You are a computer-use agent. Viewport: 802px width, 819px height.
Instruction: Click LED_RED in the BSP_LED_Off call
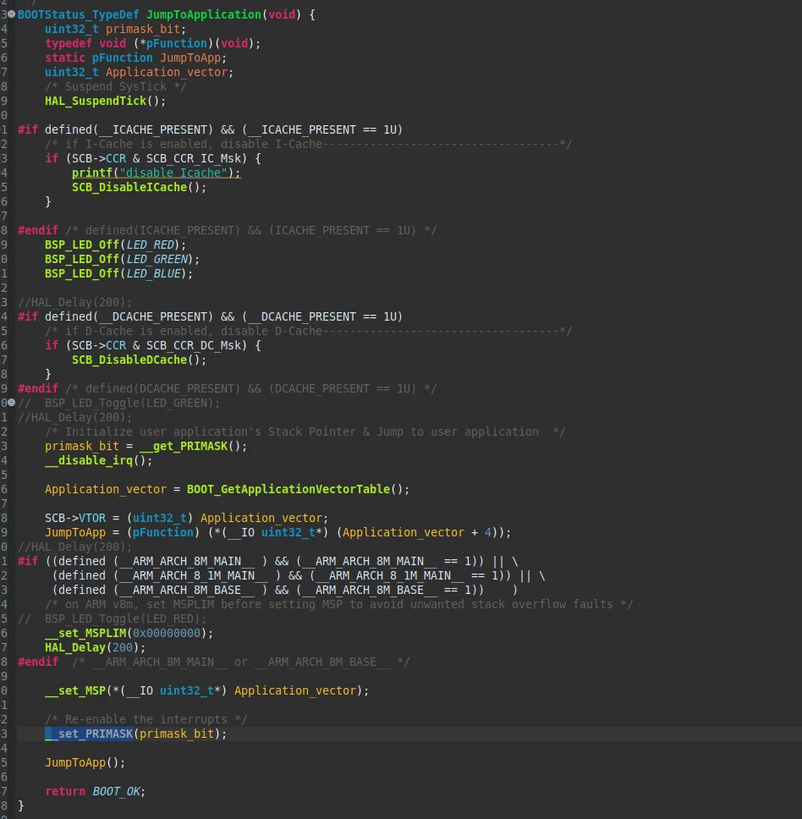point(150,245)
